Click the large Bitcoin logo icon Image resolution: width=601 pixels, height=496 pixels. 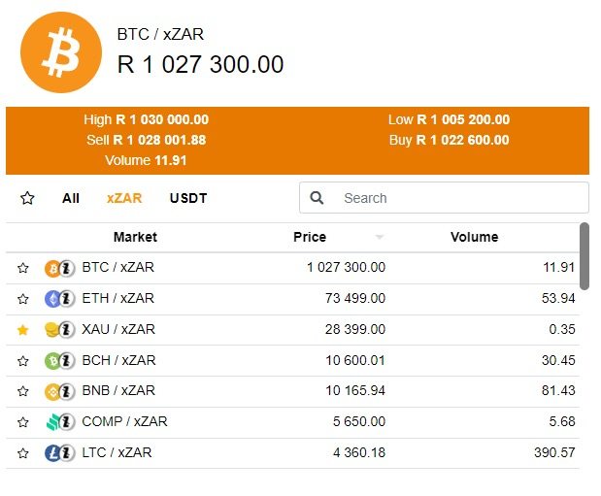point(60,52)
